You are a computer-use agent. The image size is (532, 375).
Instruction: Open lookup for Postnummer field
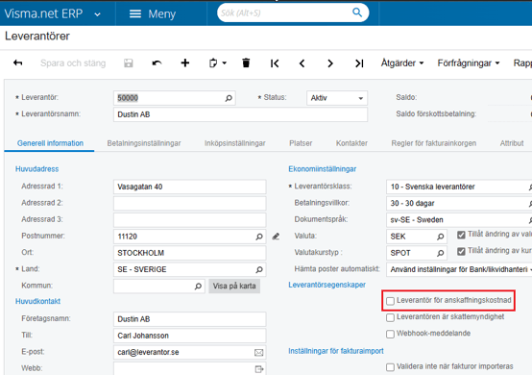coord(259,237)
